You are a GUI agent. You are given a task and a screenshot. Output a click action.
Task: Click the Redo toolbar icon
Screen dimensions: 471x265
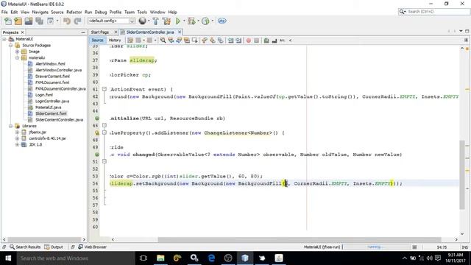point(77,21)
